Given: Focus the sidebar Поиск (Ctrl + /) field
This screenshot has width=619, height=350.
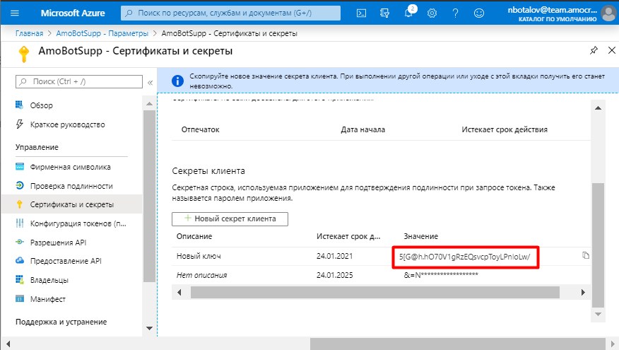Looking at the screenshot, I should (79, 82).
